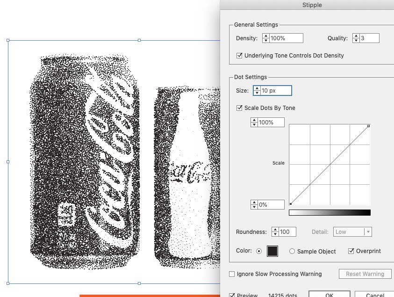Click the bottom-center selection handle on canvas

(139, 283)
